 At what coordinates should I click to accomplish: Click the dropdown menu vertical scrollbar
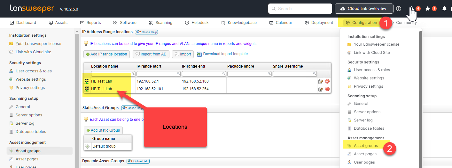tap(421, 99)
